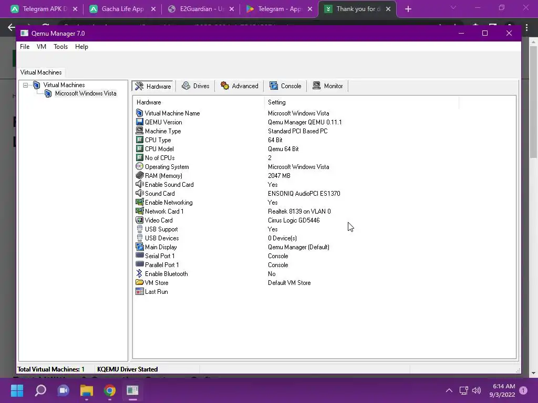Select Microsoft Windows Vista in the tree
538x403 pixels.
(86, 93)
